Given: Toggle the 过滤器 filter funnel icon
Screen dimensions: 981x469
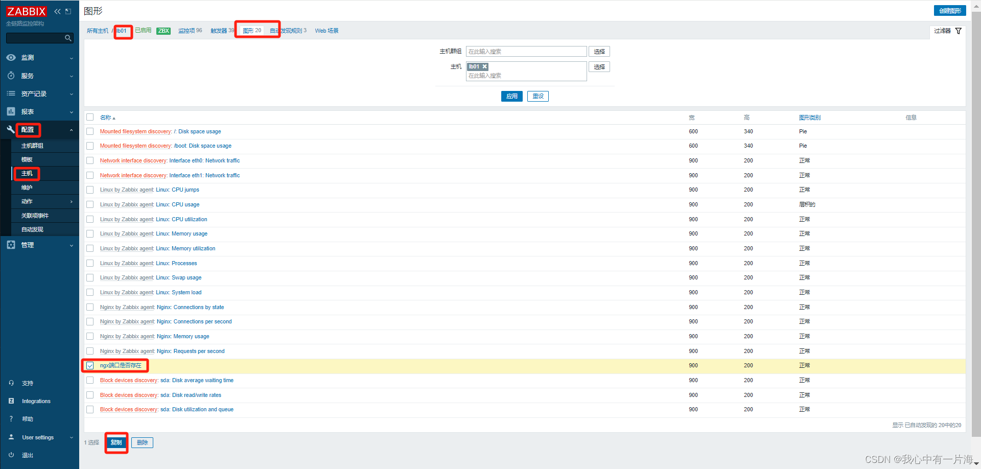Looking at the screenshot, I should (959, 31).
